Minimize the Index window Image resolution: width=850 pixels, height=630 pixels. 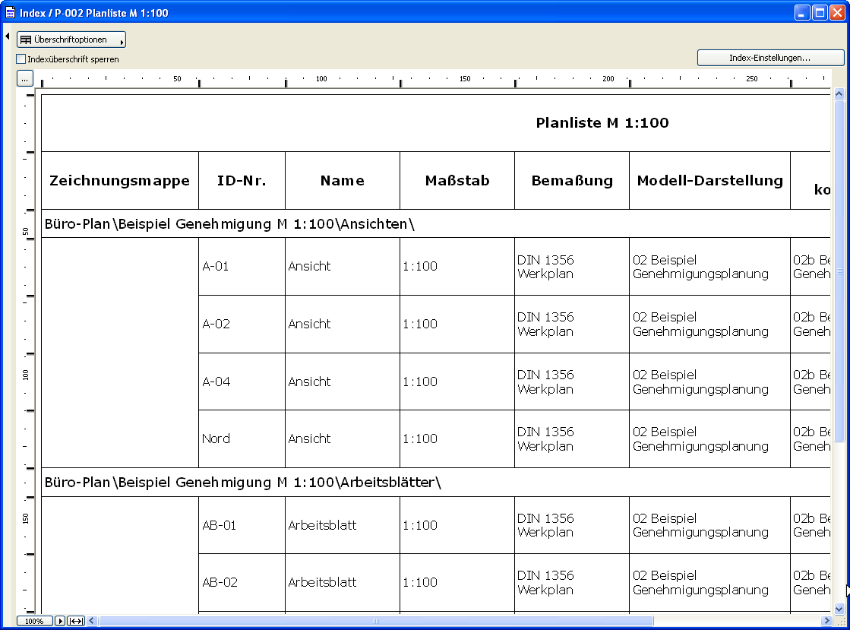coord(802,12)
